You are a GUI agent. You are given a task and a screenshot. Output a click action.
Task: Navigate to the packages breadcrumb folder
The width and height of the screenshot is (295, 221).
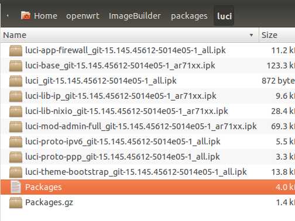(189, 16)
